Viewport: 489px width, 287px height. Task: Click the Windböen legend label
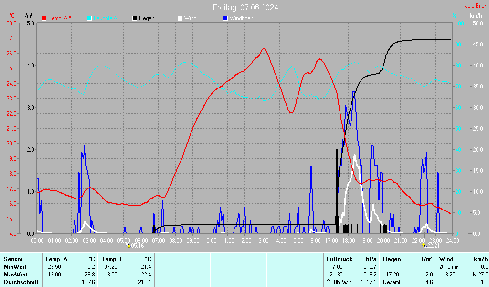(241, 18)
